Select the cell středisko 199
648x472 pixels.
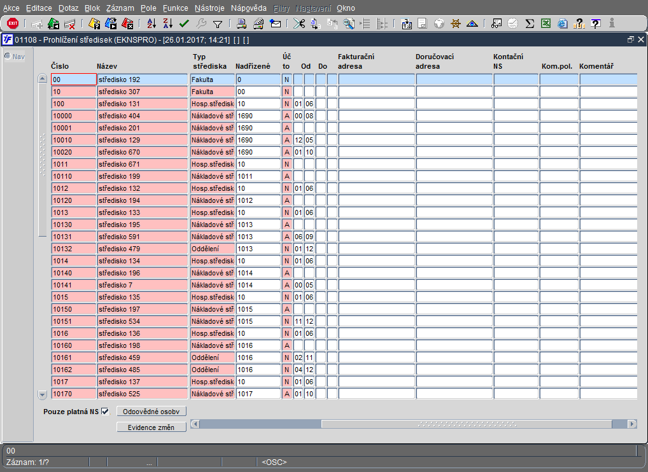(x=142, y=176)
